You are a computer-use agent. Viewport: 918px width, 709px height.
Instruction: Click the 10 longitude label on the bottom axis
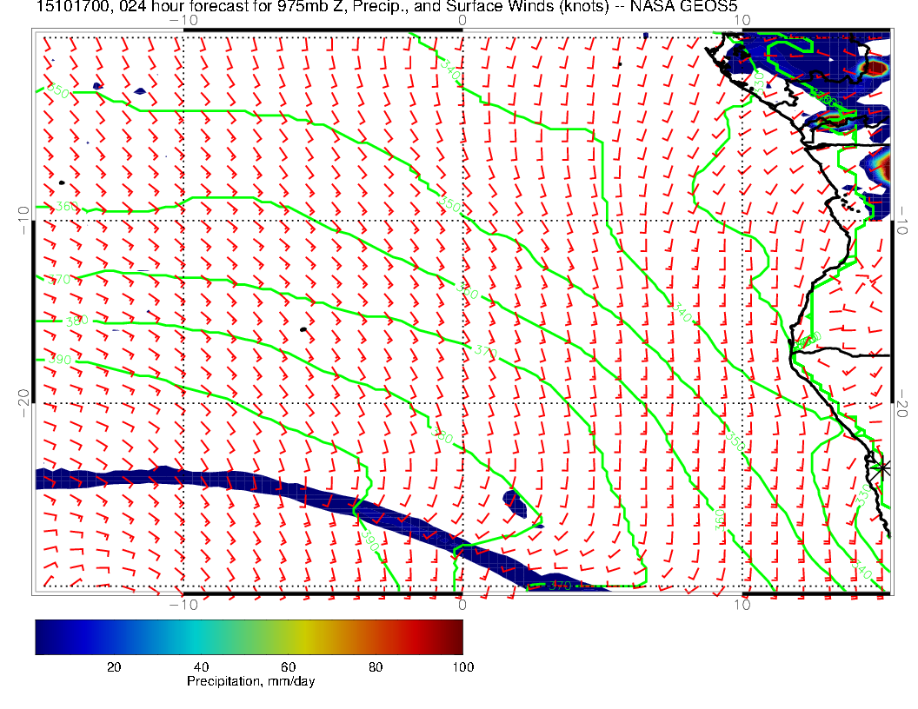tap(743, 605)
